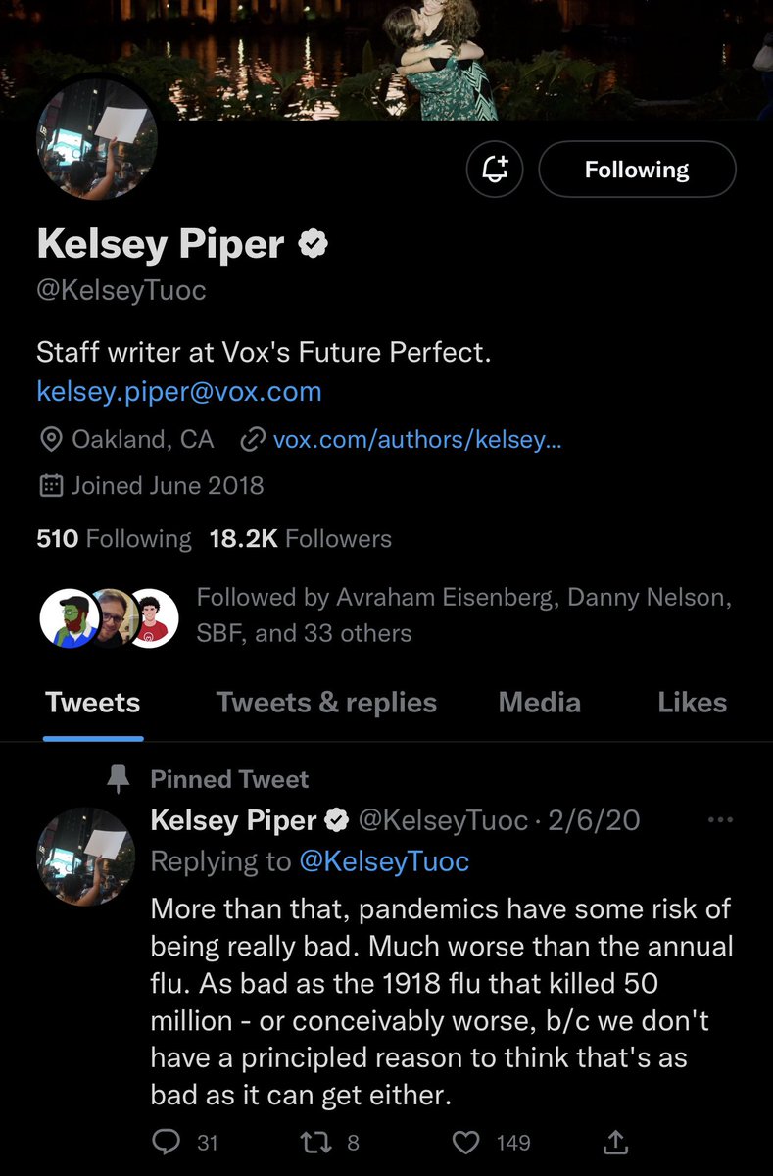Like the pinned tweet with heart

469,1142
